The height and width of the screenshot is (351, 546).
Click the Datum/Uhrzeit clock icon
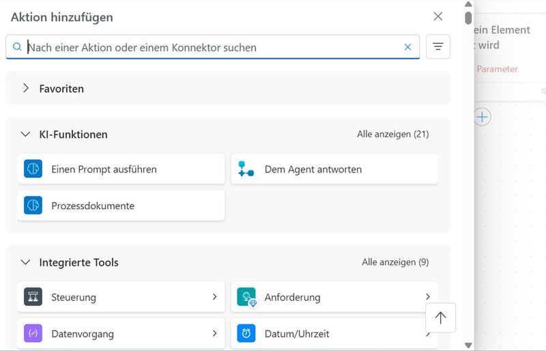246,333
